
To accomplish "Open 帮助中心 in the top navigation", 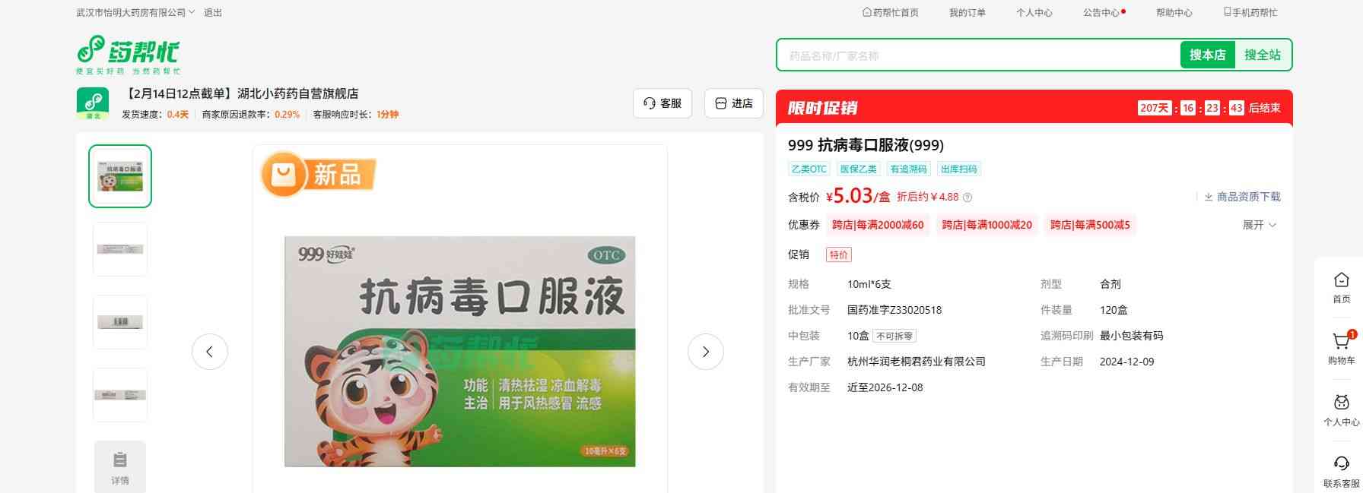I will click(x=1174, y=13).
